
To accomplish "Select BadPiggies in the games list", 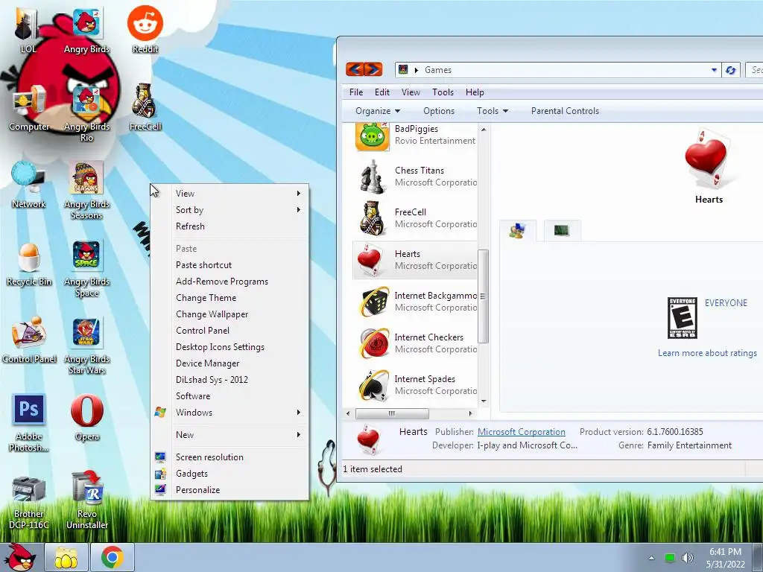I will (x=416, y=136).
